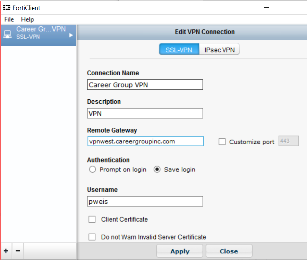This screenshot has width=307, height=260.
Task: Check the Client Certificate box
Action: pos(92,219)
